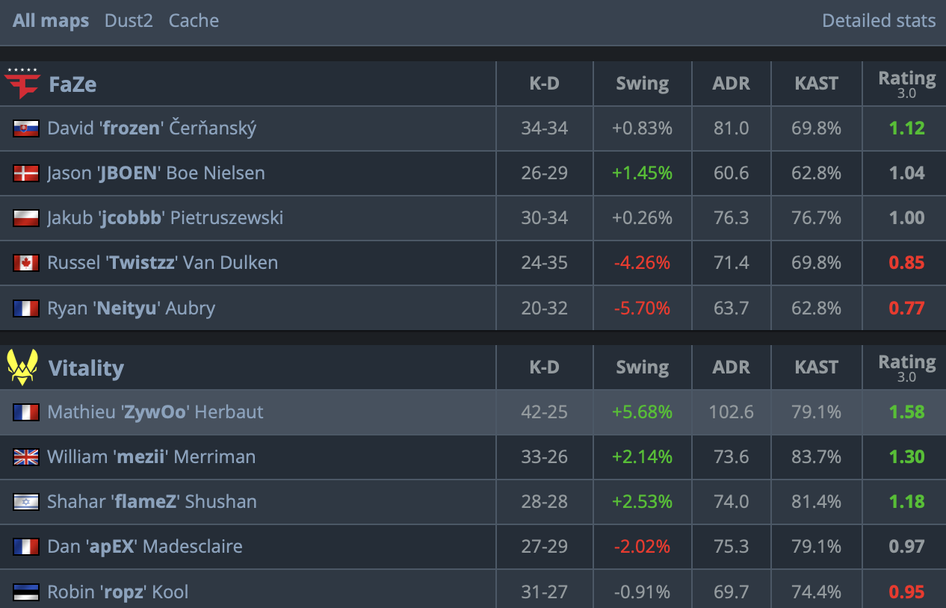This screenshot has height=608, width=946.
Task: Click the Vitality bee logo icon
Action: point(22,367)
